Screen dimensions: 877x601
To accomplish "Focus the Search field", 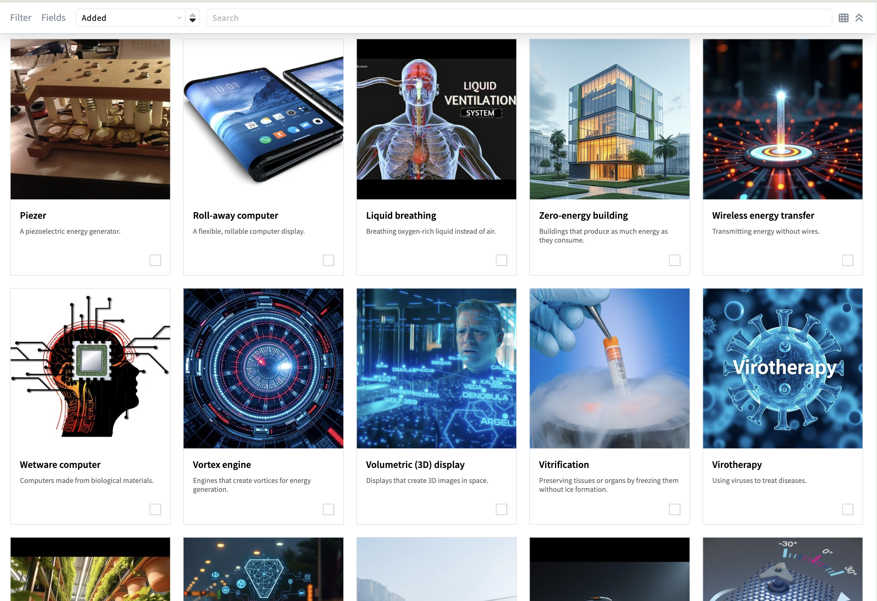I will [x=519, y=18].
